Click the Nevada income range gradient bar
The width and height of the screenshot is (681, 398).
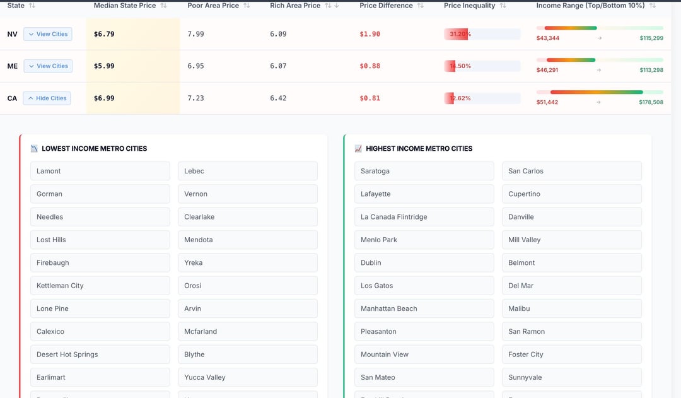pyautogui.click(x=599, y=28)
